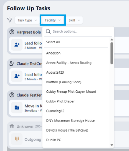Image resolution: width=129 pixels, height=151 pixels.
Task: Click Harpreet Bola person icon
Action: pyautogui.click(x=12, y=32)
